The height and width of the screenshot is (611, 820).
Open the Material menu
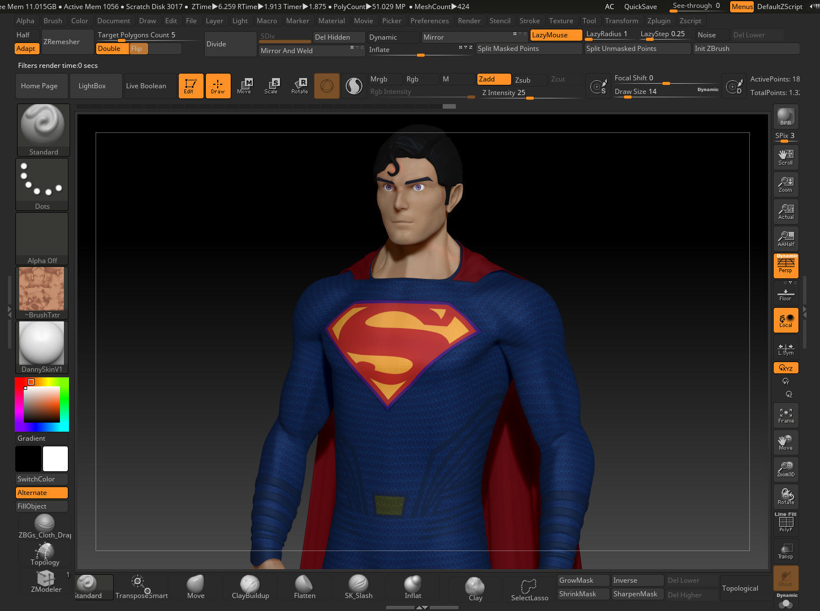pos(331,21)
